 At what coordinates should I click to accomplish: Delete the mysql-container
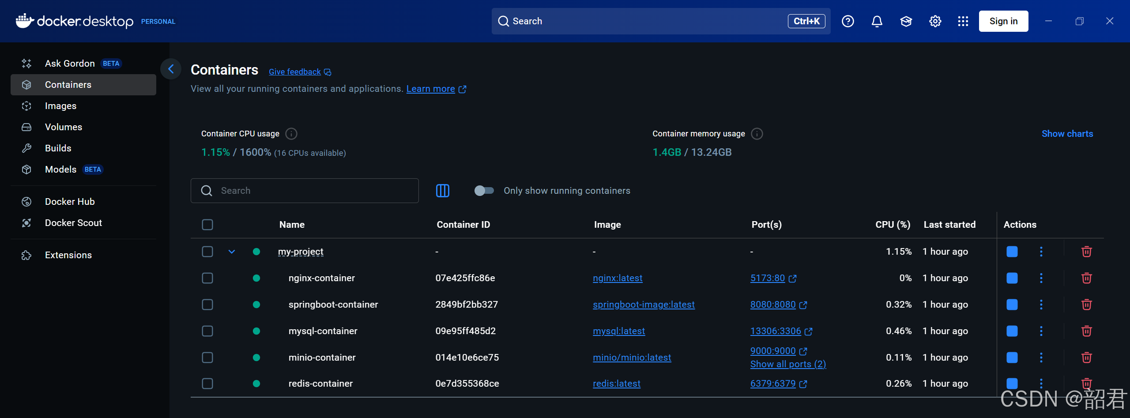tap(1087, 331)
